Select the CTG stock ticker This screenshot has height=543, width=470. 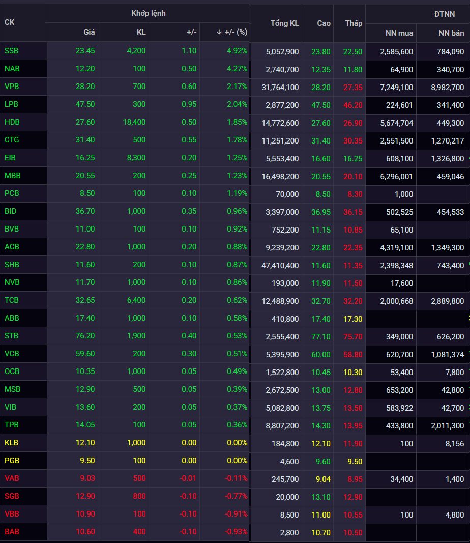point(12,140)
